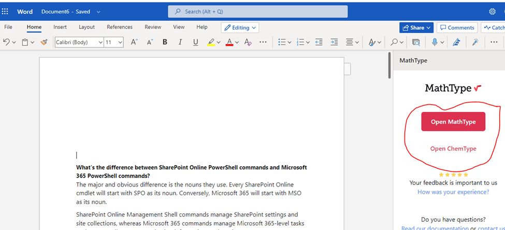505x230 pixels.
Task: Click in the Search (Alt + Q) box
Action: pyautogui.click(x=257, y=11)
